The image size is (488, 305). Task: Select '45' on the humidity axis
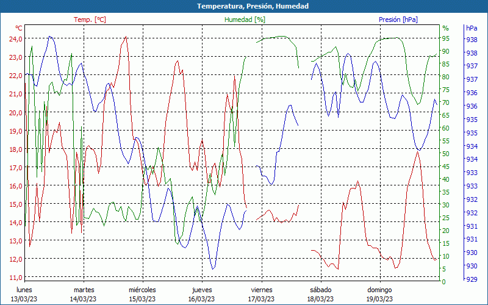click(446, 167)
